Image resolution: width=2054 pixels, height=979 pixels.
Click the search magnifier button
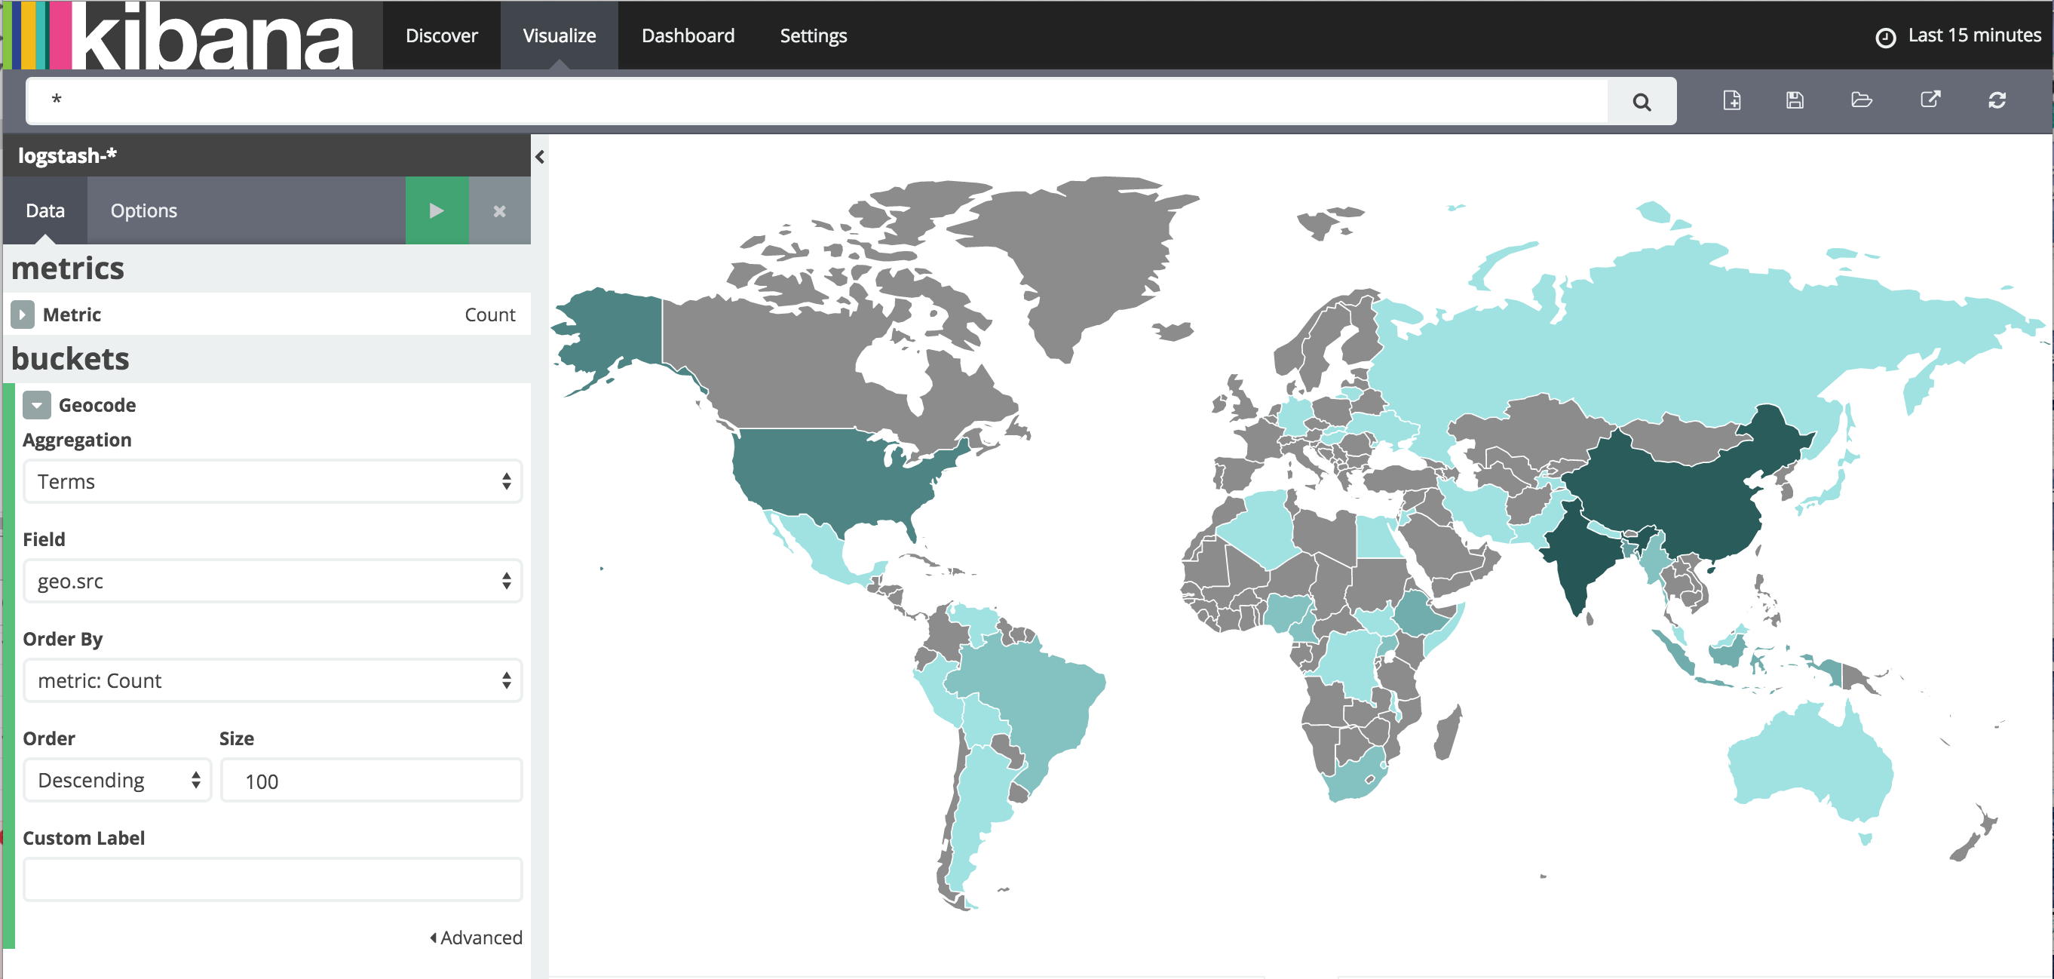click(x=1641, y=101)
